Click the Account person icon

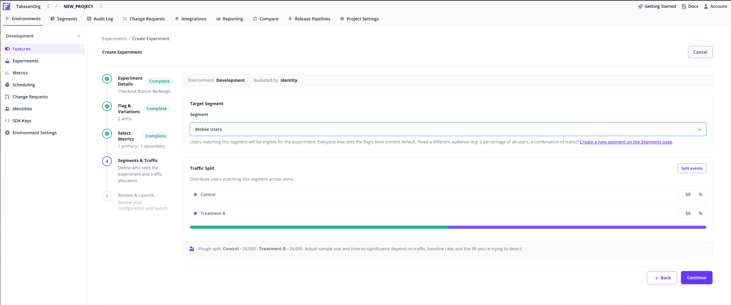[x=706, y=6]
